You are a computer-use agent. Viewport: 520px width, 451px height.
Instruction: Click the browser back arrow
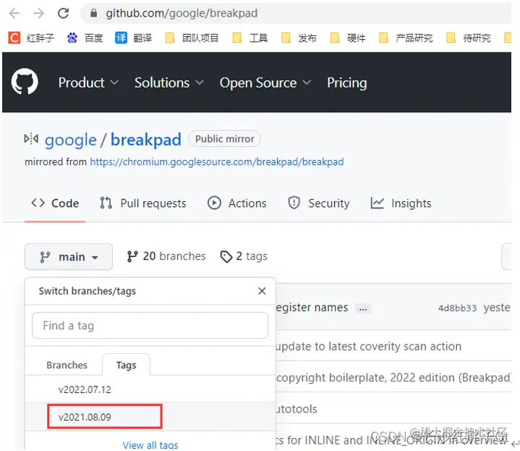pyautogui.click(x=14, y=13)
